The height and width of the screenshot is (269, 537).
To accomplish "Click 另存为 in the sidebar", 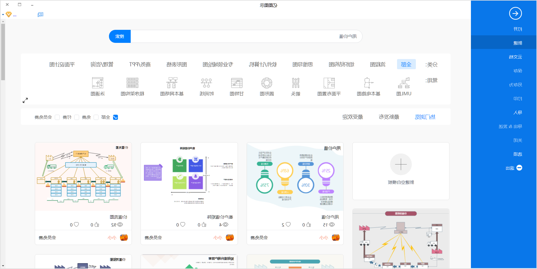I will point(515,85).
